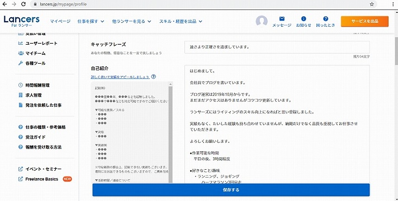This screenshot has width=398, height=201.
Task: Open 時間報酬管理 in the sidebar
Action: [37, 85]
